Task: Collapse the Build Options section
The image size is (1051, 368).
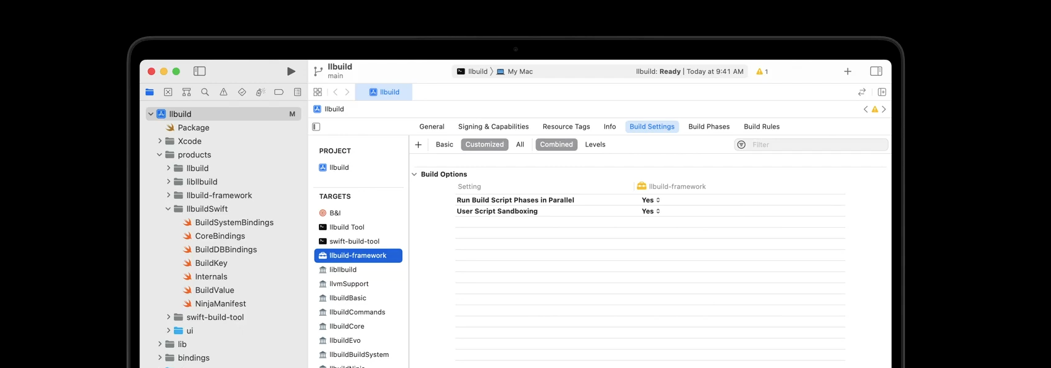Action: click(x=414, y=175)
